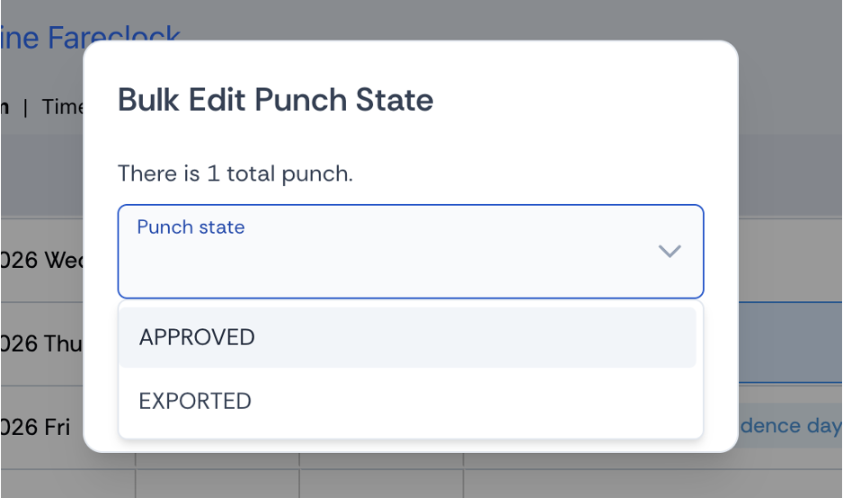This screenshot has width=843, height=498.
Task: Select the APPROVED punch state option
Action: [x=407, y=337]
